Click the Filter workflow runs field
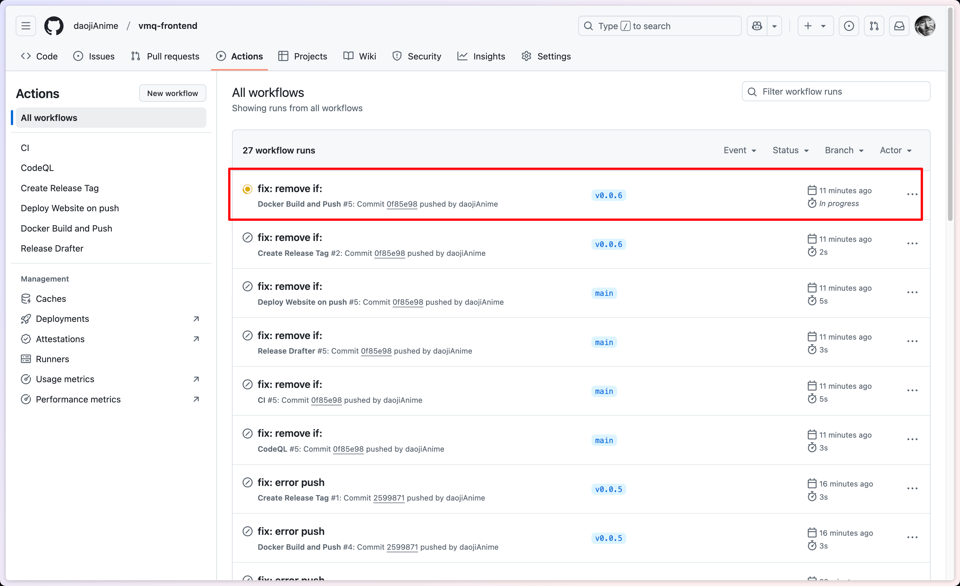The image size is (960, 586). coord(836,92)
